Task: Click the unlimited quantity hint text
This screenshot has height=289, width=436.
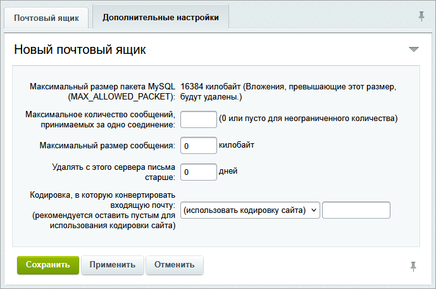Action: tap(308, 119)
